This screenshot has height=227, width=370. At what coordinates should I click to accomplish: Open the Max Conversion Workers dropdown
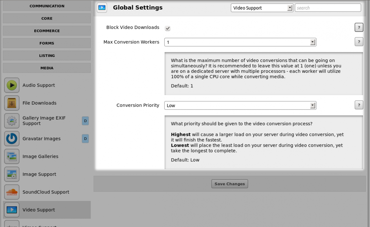[x=240, y=42]
